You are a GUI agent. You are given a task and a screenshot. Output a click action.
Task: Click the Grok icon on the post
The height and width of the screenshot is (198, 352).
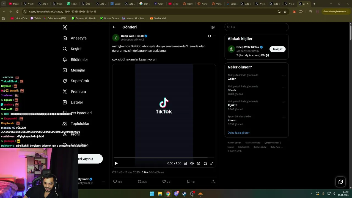click(209, 36)
